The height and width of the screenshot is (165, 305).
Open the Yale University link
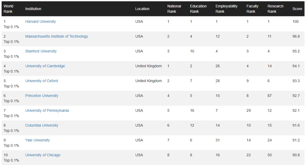(37, 140)
